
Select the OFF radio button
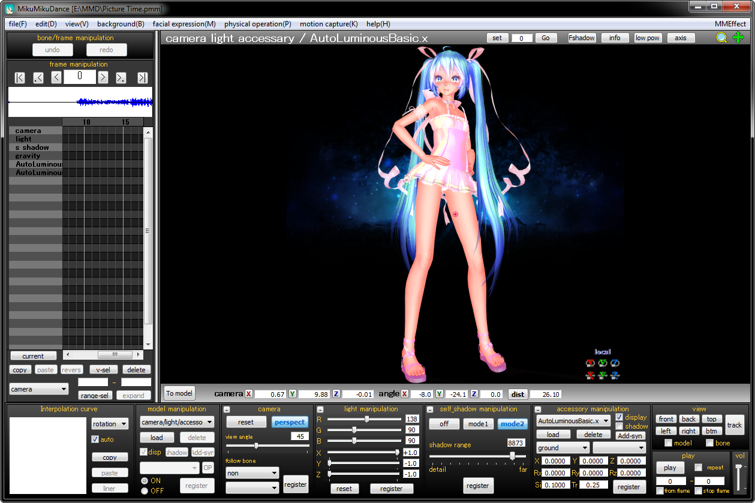click(x=144, y=490)
